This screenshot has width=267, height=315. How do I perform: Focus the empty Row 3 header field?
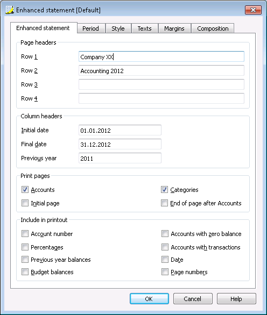[161, 84]
